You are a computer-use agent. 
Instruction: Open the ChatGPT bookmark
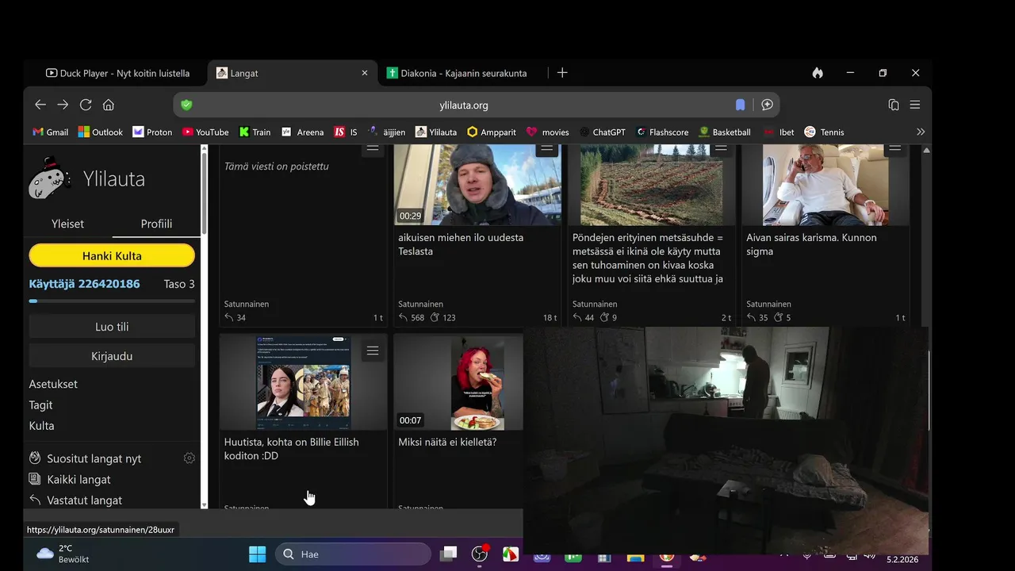(602, 132)
